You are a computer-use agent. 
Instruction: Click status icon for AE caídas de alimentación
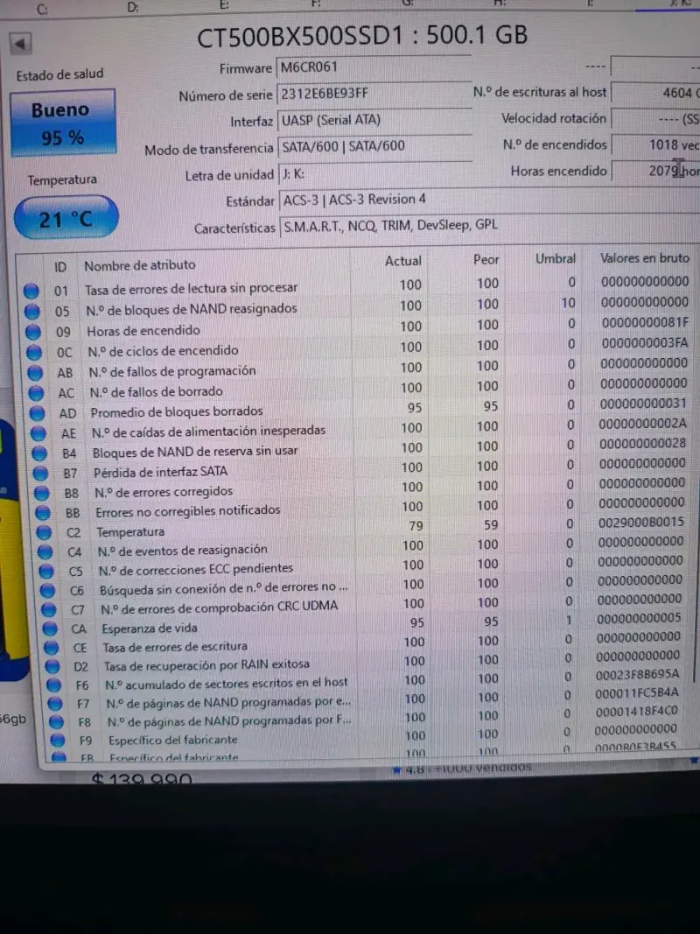point(38,433)
